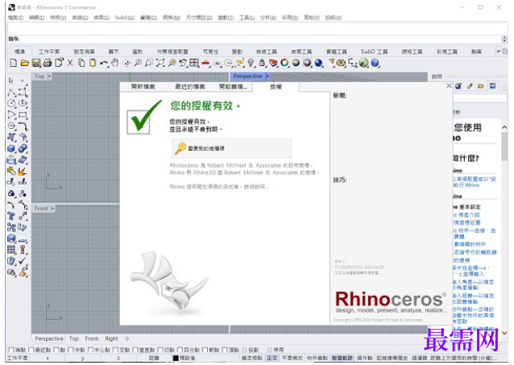
Task: Switch to the 工作平面 toolbar tab
Action: coord(49,52)
